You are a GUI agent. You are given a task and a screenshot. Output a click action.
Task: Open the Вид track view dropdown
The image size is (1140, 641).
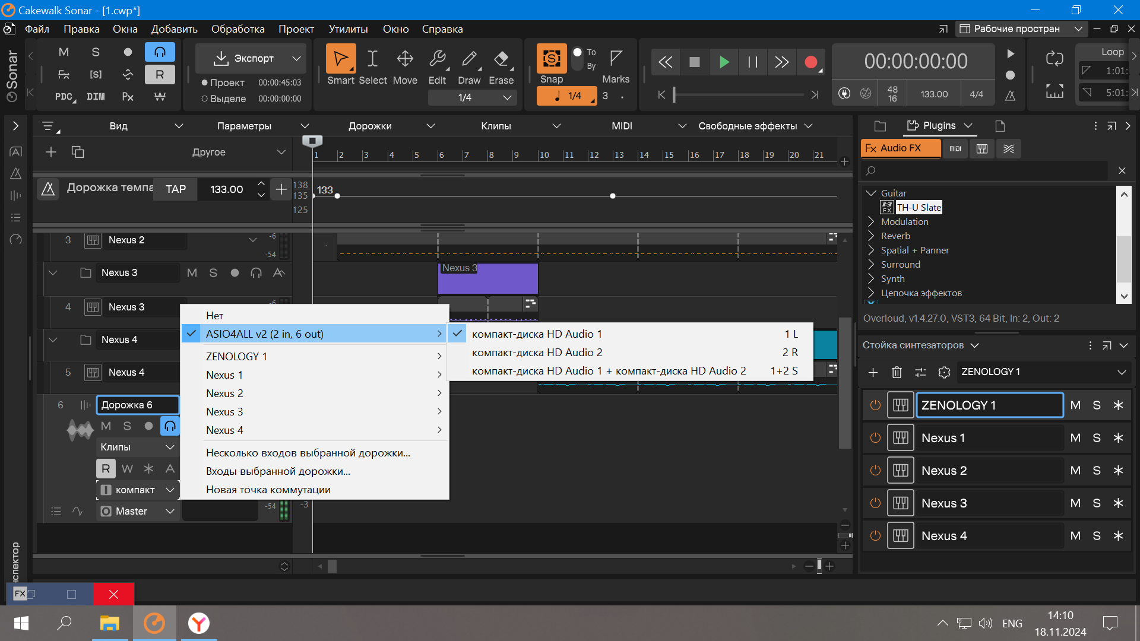coord(145,126)
